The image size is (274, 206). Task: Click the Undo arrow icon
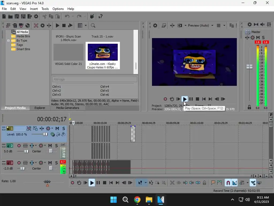(x=67, y=16)
